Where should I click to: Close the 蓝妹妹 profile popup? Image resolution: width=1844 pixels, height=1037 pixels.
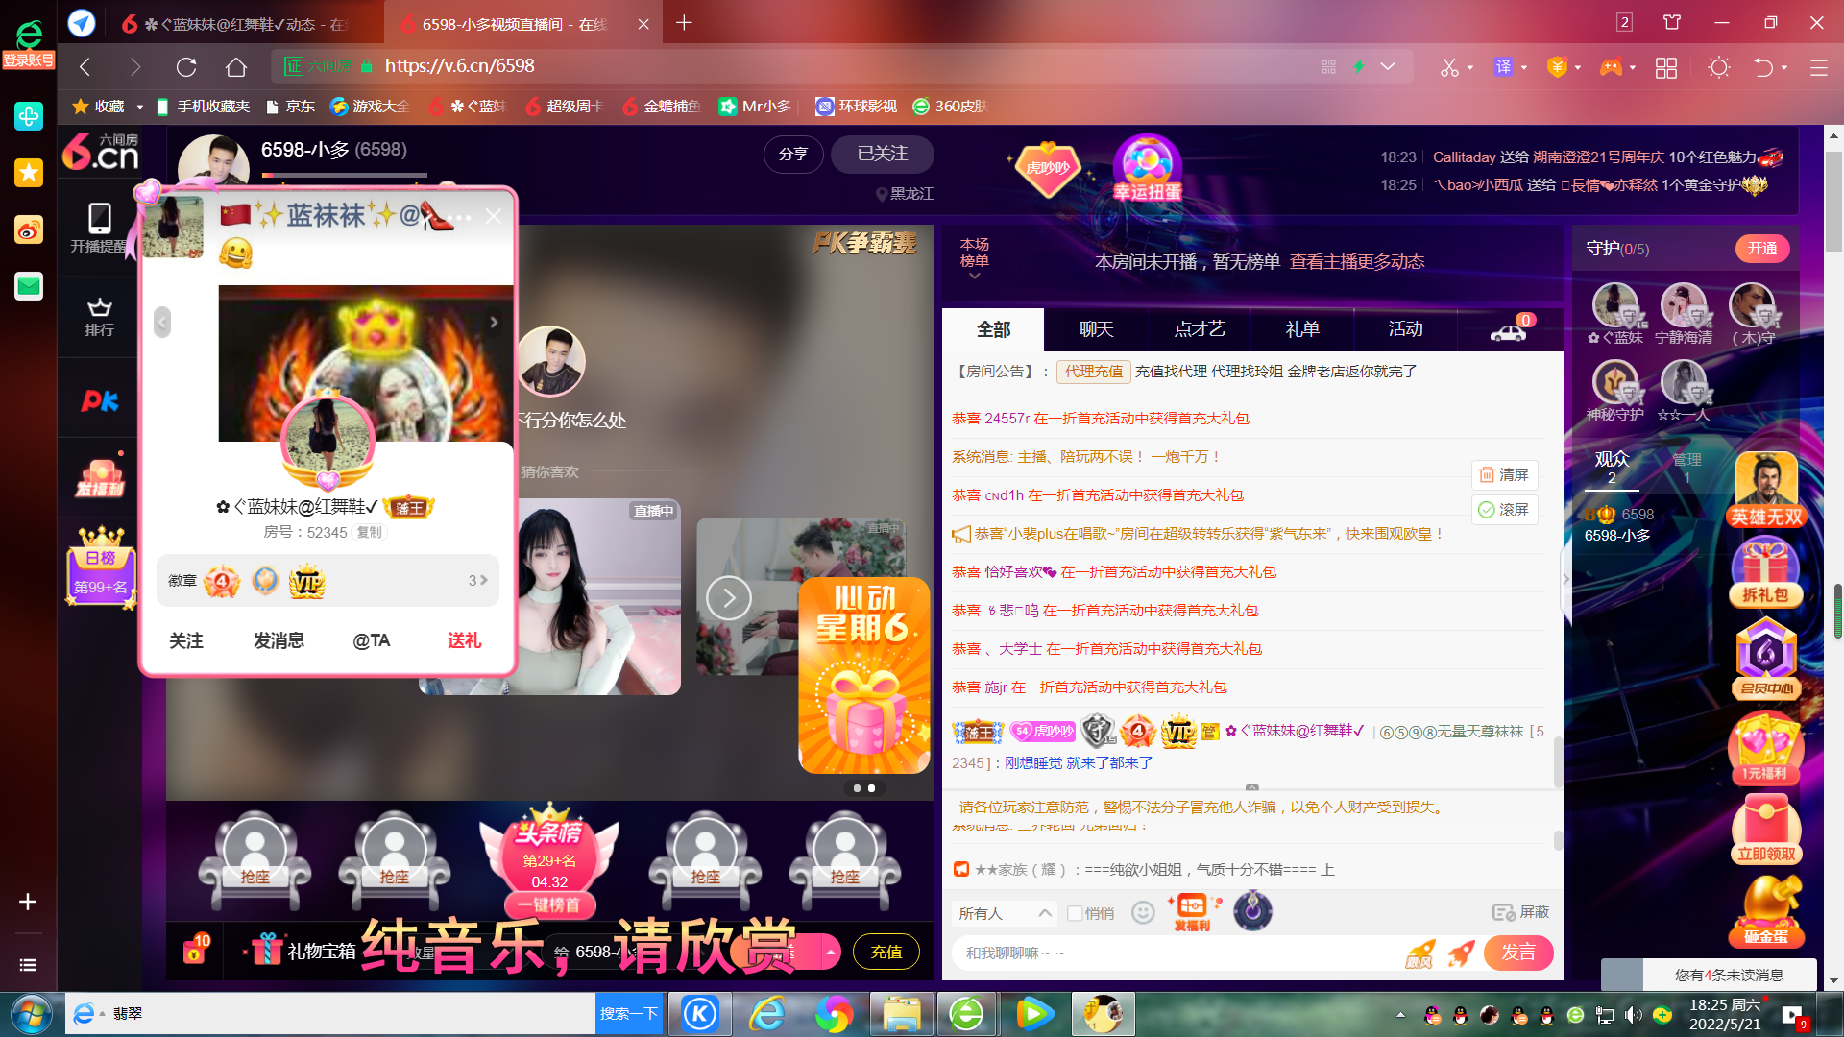(x=494, y=216)
